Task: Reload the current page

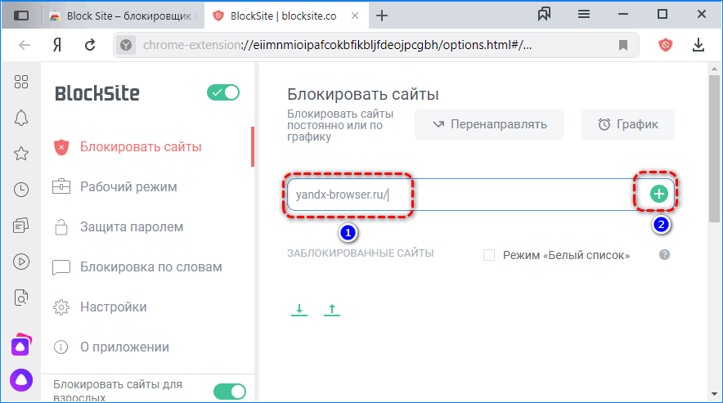Action: pos(90,45)
